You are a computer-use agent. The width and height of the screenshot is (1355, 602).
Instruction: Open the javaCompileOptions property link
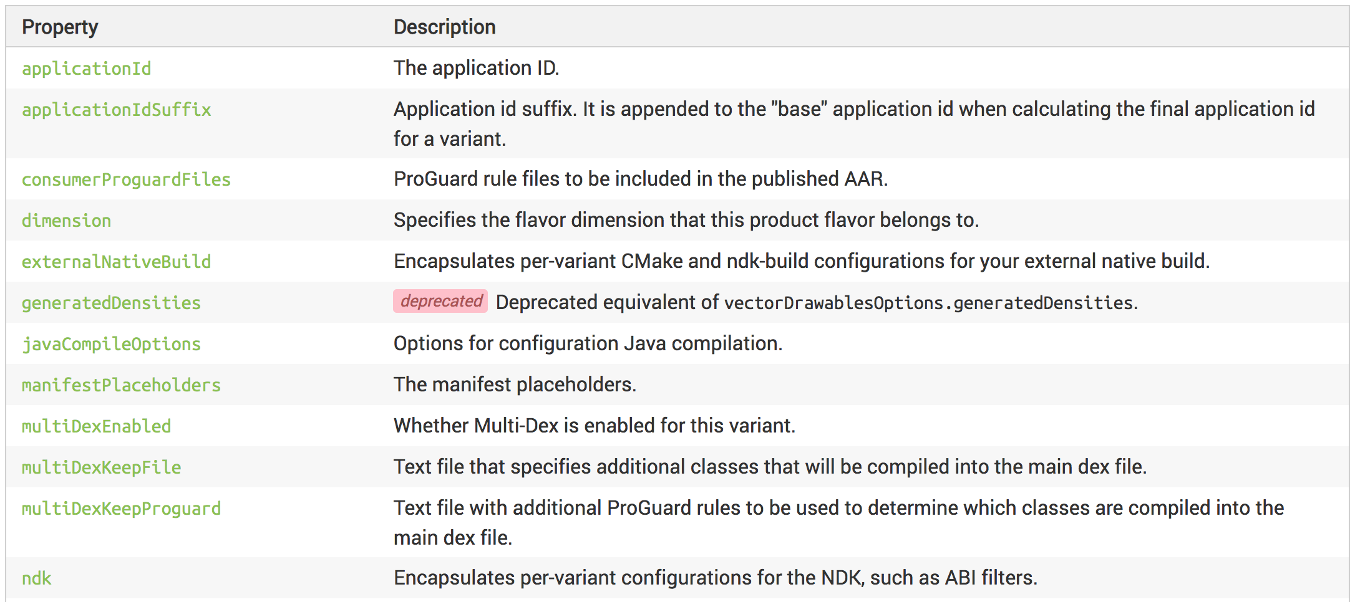pyautogui.click(x=111, y=344)
